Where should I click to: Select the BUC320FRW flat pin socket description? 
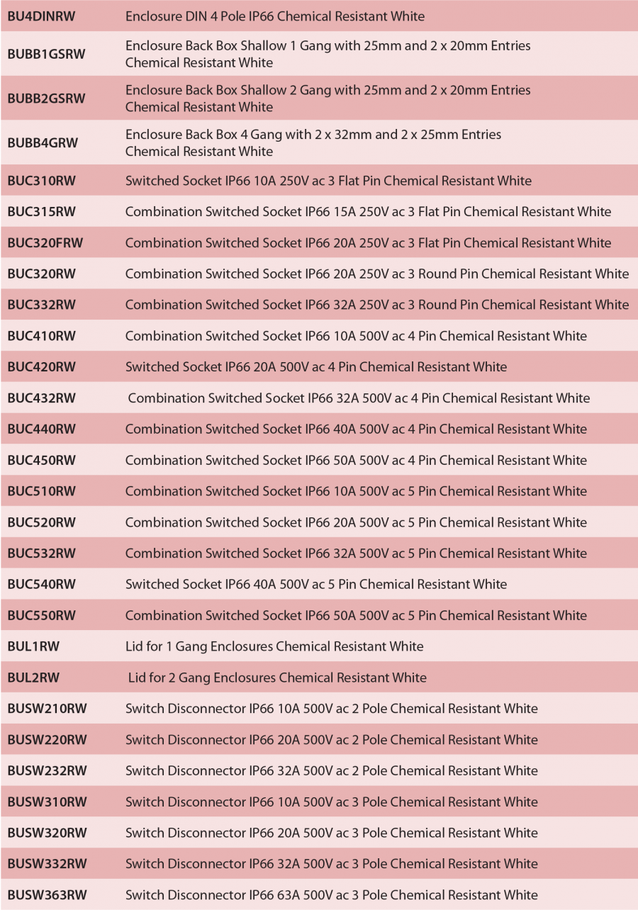tap(368, 242)
